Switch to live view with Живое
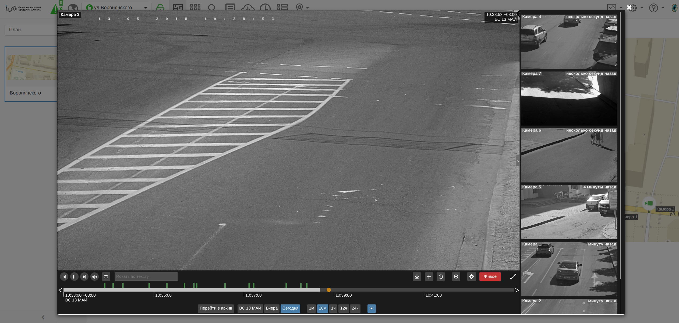Viewport: 679px width, 323px height. 490,276
